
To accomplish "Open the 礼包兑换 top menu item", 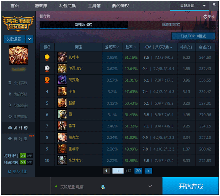I will tap(67, 6).
